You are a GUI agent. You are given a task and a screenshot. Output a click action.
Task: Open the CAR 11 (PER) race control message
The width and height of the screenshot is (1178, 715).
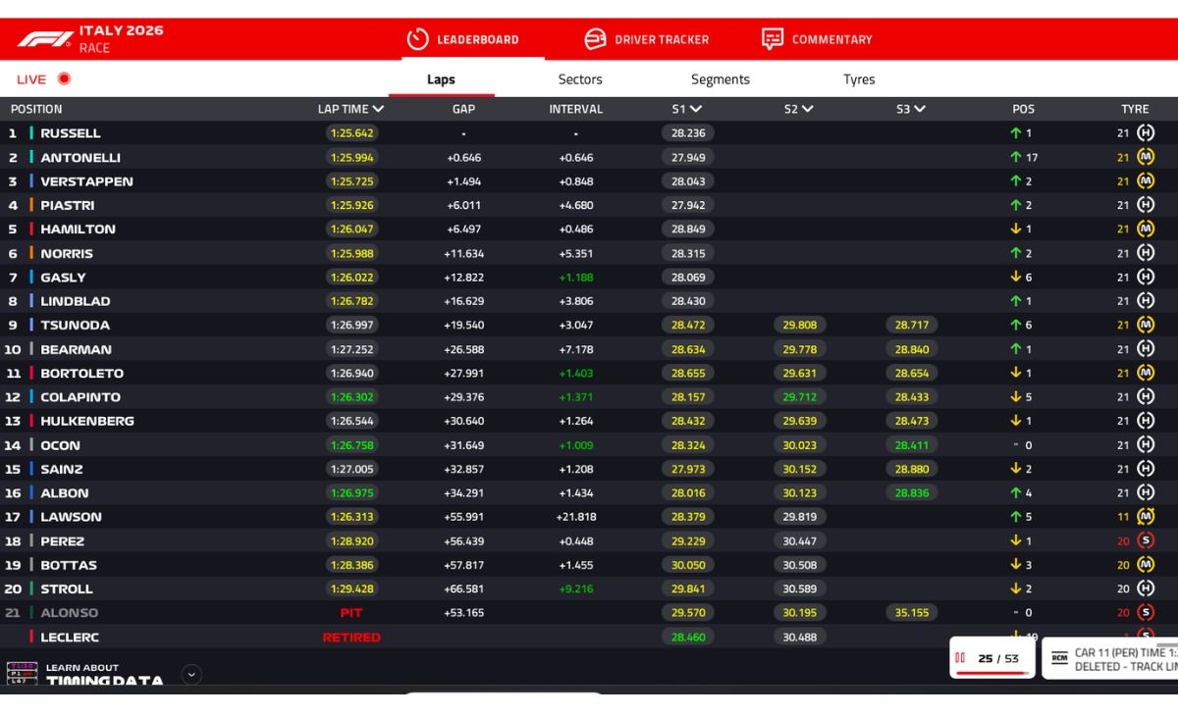(x=1111, y=659)
